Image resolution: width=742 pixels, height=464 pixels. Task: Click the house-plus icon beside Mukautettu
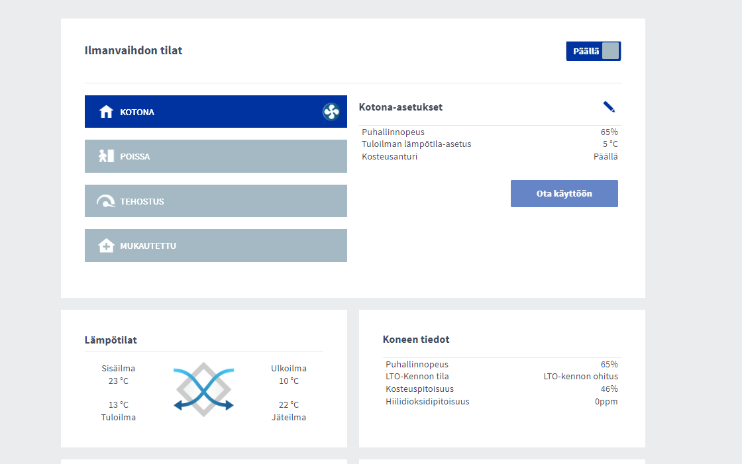click(x=106, y=246)
